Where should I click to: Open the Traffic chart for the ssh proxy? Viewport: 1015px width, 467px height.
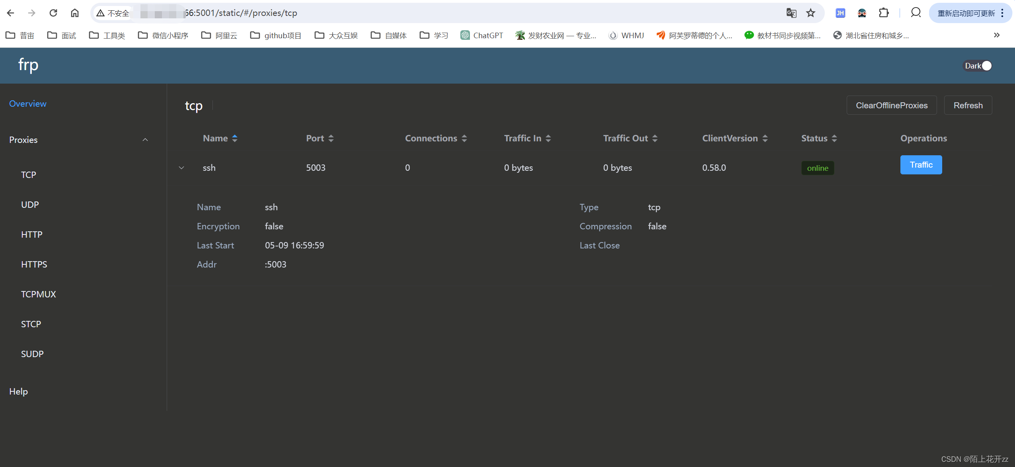pyautogui.click(x=921, y=165)
